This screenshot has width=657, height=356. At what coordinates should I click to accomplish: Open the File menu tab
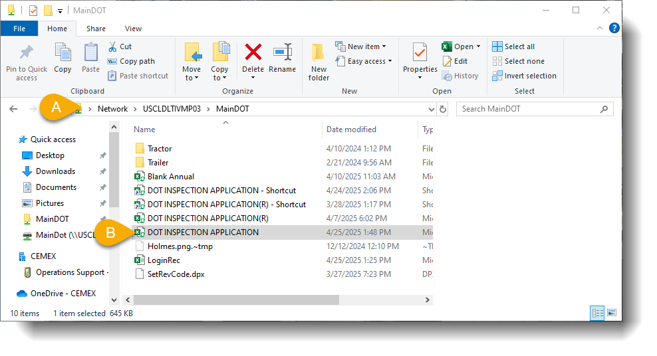click(19, 29)
